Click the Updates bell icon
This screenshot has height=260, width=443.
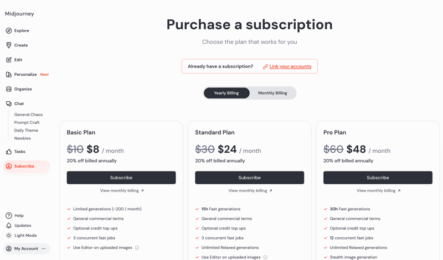(x=9, y=226)
